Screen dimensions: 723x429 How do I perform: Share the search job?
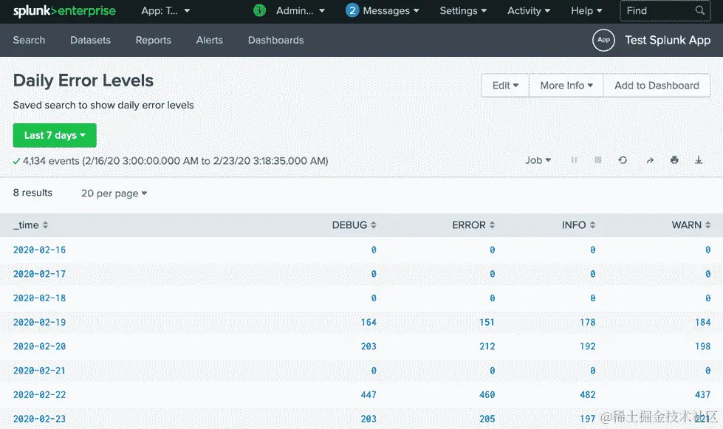tap(649, 160)
